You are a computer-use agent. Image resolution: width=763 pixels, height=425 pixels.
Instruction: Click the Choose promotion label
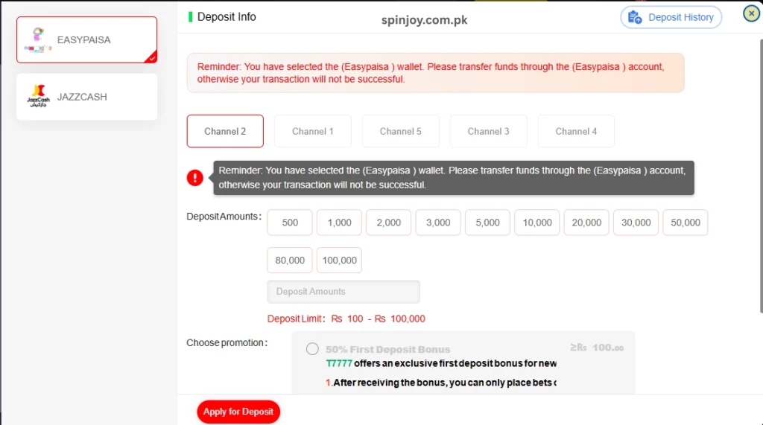tap(227, 343)
